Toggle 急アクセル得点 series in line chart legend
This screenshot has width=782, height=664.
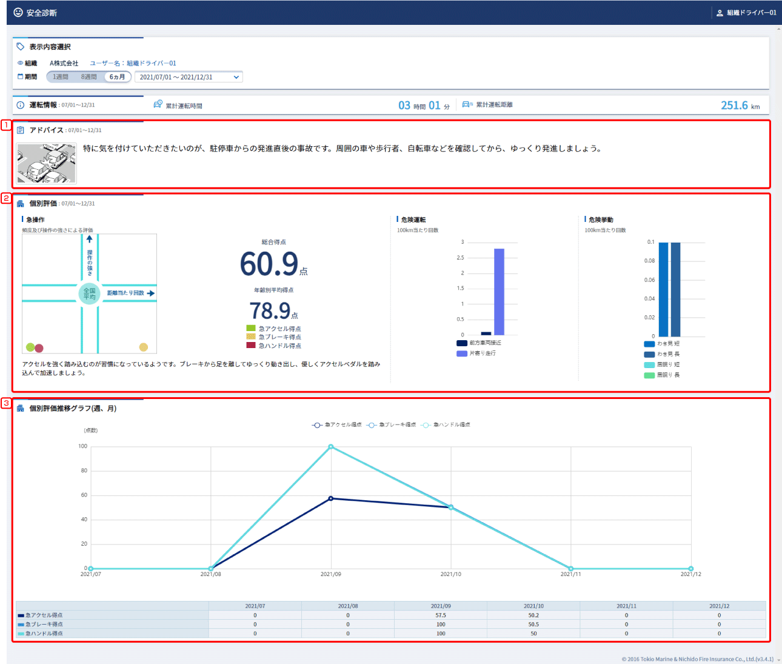click(336, 425)
